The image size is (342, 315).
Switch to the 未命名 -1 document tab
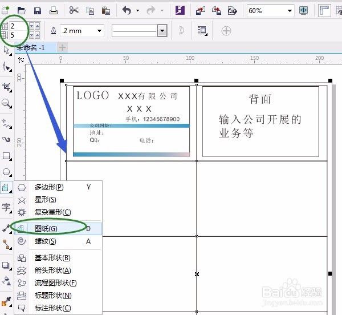point(35,47)
